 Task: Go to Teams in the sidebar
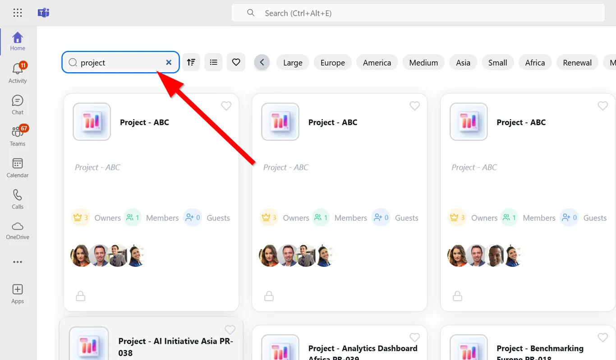pos(18,136)
